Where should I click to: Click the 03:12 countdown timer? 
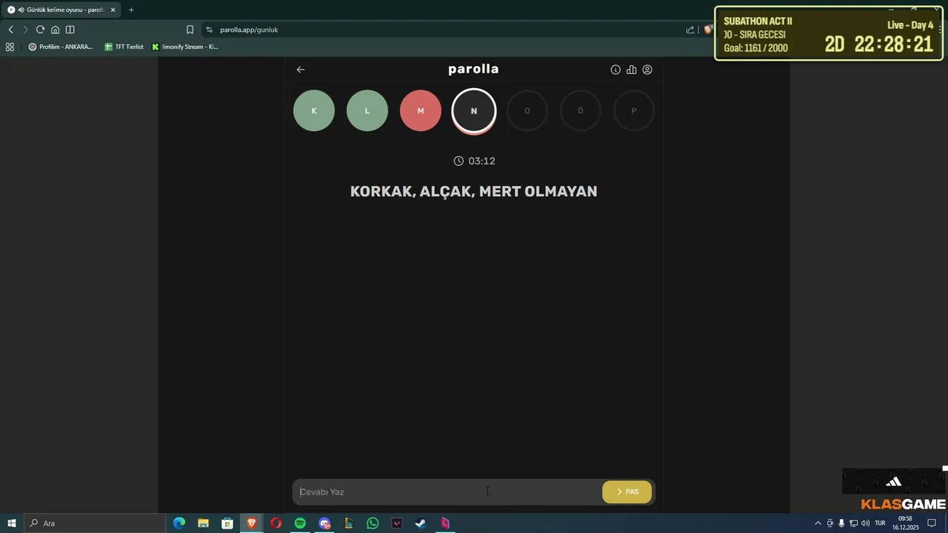point(474,161)
